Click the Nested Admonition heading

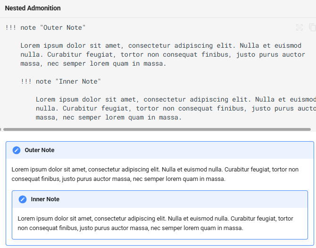[x=33, y=9]
